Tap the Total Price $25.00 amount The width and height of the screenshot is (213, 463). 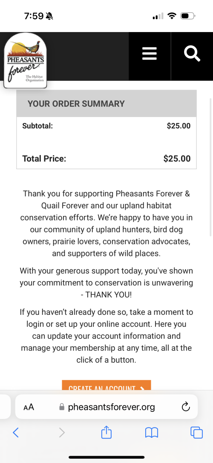coord(177,158)
